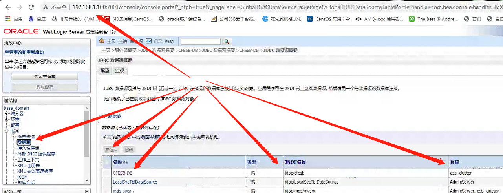Open the 在线代码格式化 bookmark
Viewport: 503px width, 193px height.
(x=282, y=19)
